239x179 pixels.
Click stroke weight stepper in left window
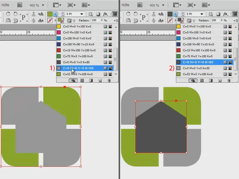click(63, 14)
